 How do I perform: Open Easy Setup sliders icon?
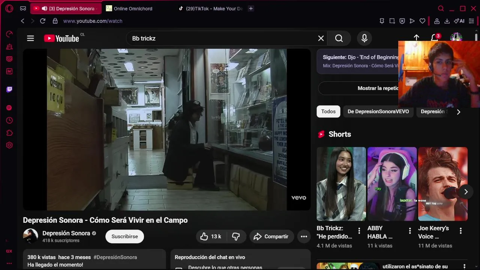[471, 21]
